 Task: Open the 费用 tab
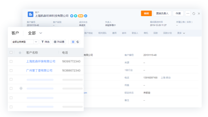(114, 33)
